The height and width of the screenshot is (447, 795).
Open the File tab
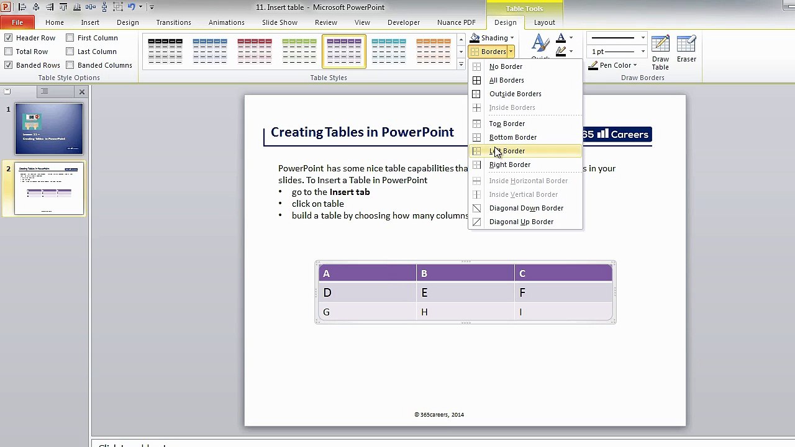click(17, 22)
